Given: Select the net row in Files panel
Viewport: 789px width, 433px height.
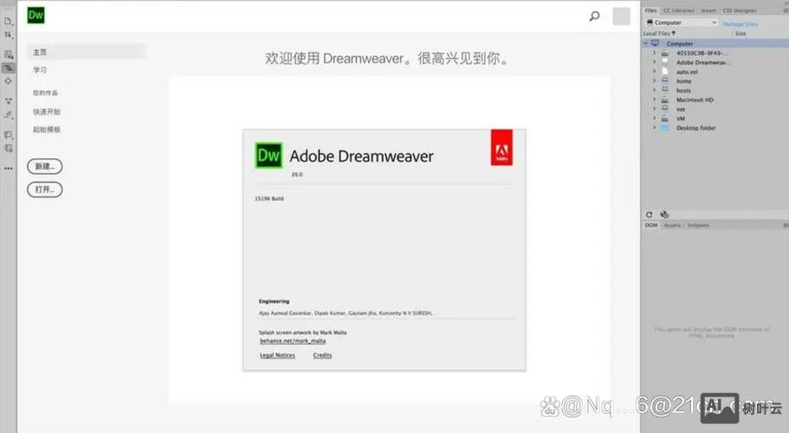Looking at the screenshot, I should pos(715,109).
